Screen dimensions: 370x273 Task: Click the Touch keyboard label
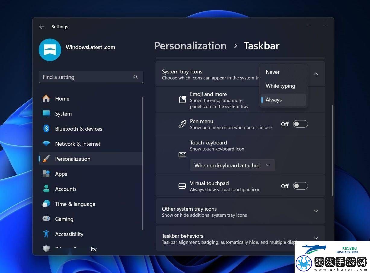(208, 143)
